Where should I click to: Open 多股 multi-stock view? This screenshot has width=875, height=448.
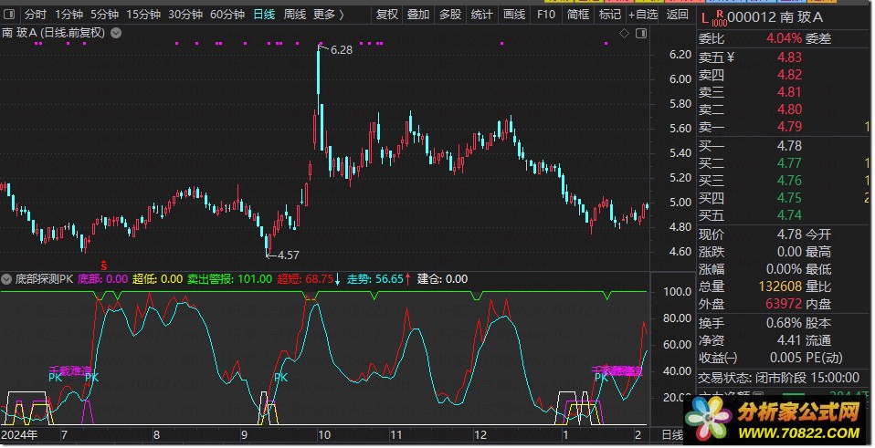click(449, 15)
